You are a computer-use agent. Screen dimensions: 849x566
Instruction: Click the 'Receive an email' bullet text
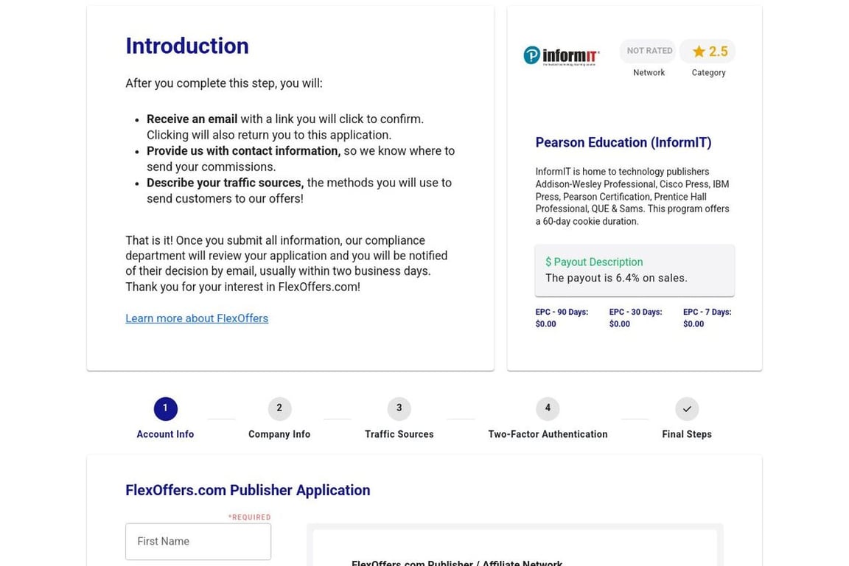tap(192, 119)
